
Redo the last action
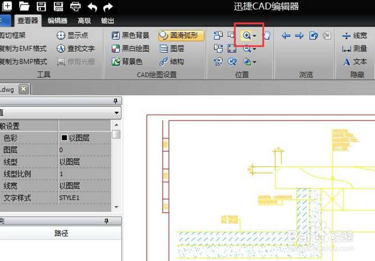(x=108, y=7)
